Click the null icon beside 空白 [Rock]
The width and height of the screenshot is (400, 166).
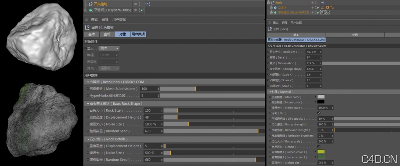click(x=270, y=29)
